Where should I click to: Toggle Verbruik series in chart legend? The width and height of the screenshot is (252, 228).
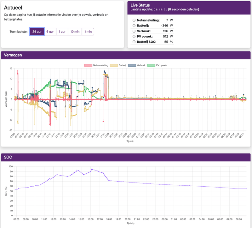(x=137, y=65)
